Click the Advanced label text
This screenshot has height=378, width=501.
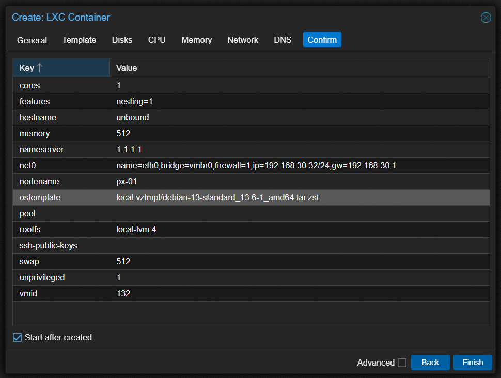pyautogui.click(x=376, y=363)
